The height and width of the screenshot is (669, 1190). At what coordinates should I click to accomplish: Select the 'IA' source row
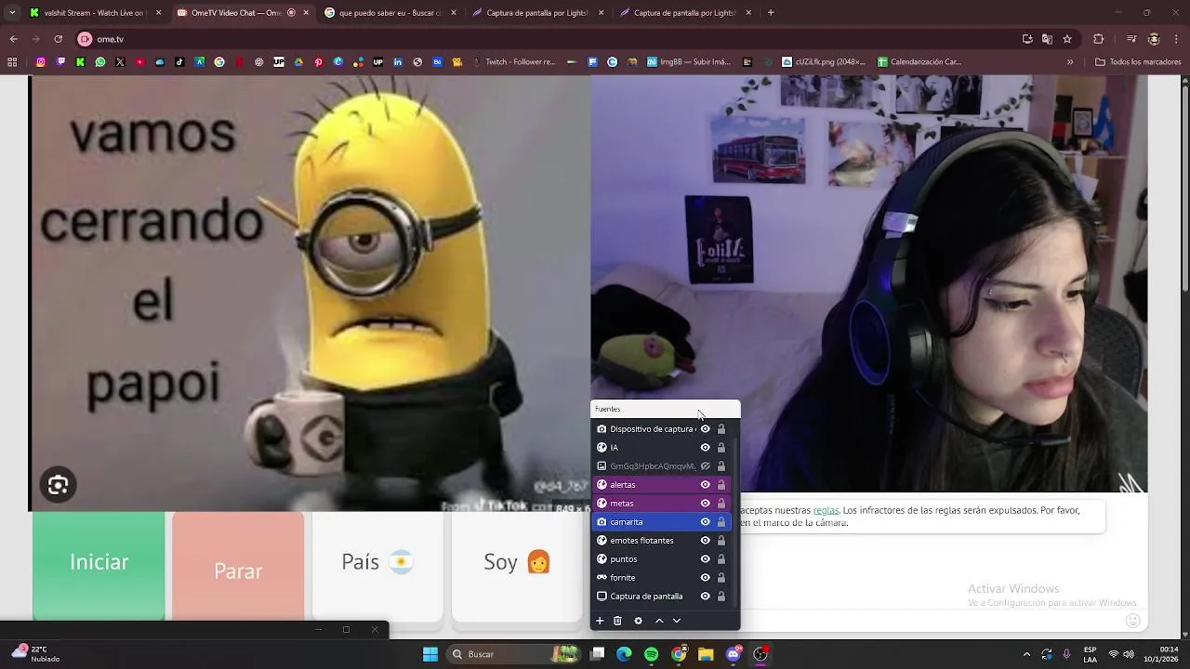(x=662, y=448)
